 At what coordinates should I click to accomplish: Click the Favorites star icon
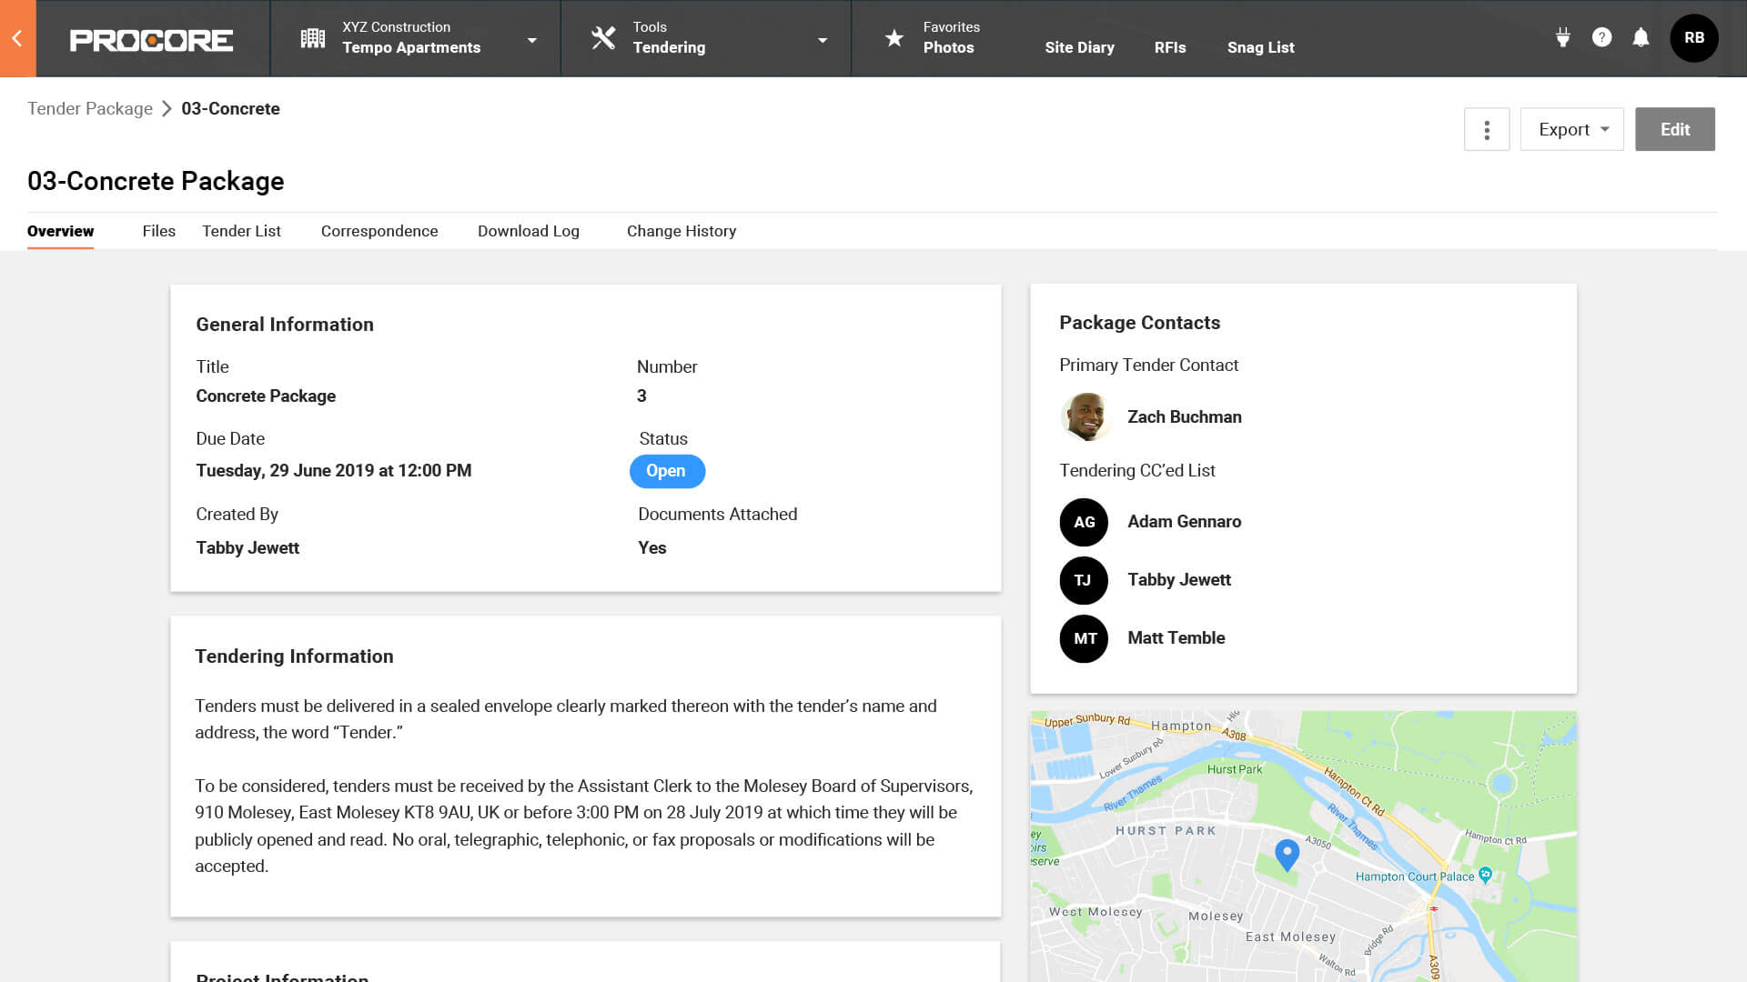coord(893,37)
